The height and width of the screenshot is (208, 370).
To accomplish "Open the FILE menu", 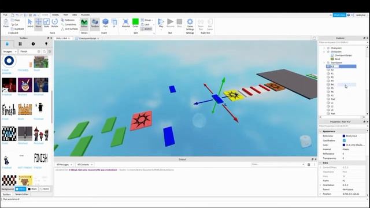I will [5, 15].
